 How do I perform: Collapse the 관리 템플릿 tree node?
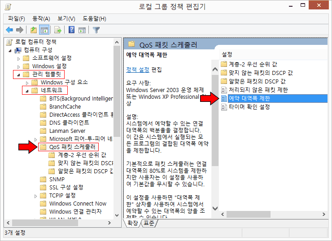pyautogui.click(x=19, y=75)
